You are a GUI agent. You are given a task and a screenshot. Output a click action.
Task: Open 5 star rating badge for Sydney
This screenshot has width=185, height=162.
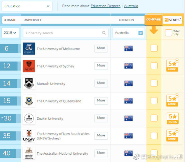click(x=172, y=65)
